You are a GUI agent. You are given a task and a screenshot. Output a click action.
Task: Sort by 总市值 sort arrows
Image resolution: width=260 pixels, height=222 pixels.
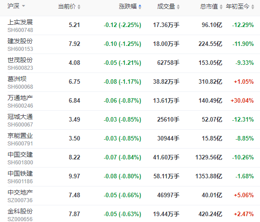click(221, 7)
